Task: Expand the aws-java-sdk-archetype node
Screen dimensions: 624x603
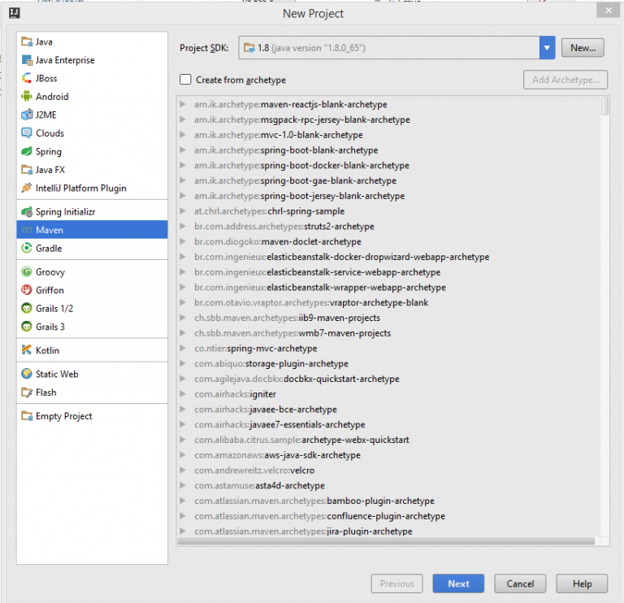Action: 184,455
